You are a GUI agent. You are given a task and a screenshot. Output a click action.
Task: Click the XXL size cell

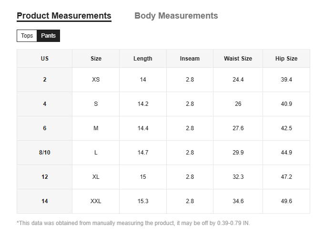(x=96, y=201)
